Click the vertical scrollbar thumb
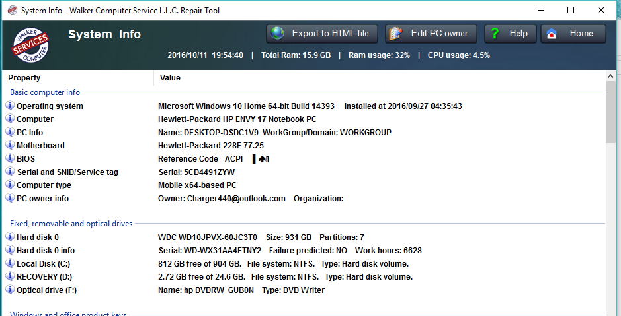Viewport: 621px width, 316px height. pyautogui.click(x=610, y=113)
